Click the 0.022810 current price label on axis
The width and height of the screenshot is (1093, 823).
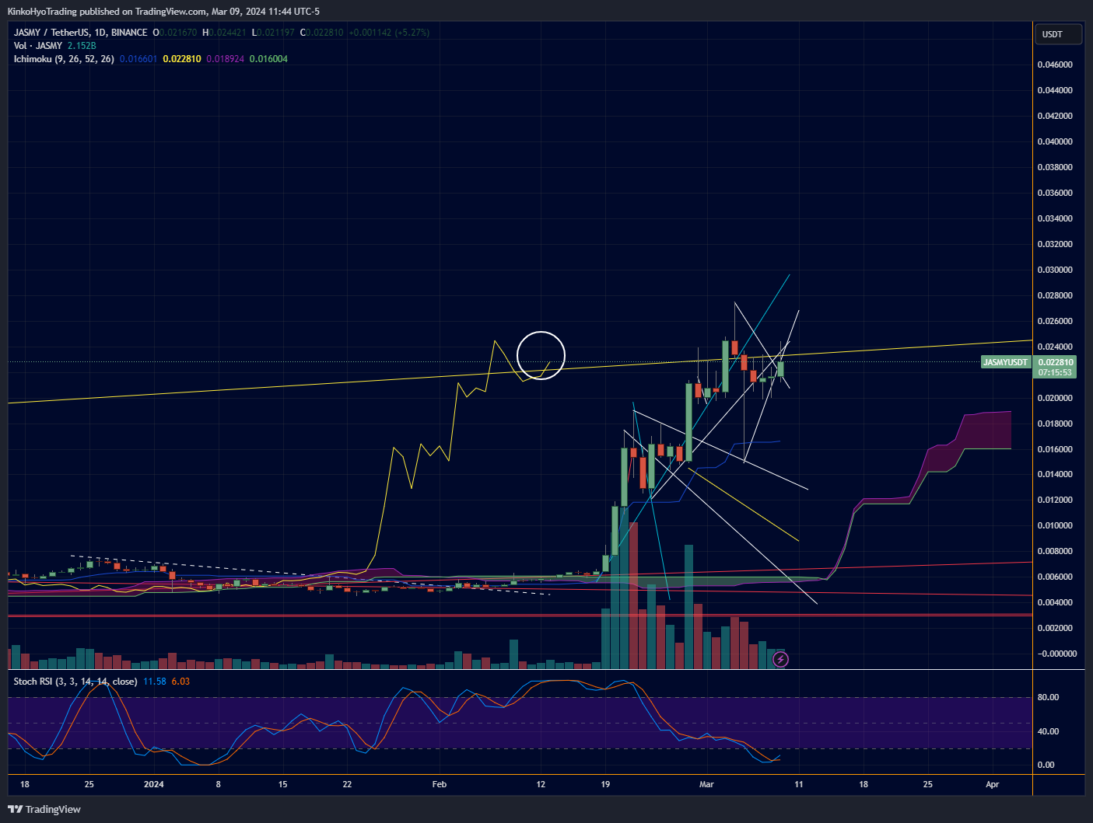(x=1056, y=362)
